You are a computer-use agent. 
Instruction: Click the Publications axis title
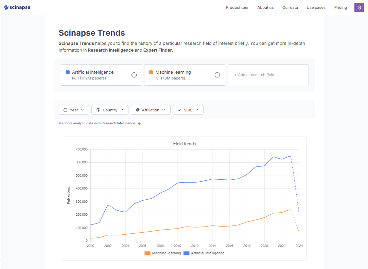69,195
